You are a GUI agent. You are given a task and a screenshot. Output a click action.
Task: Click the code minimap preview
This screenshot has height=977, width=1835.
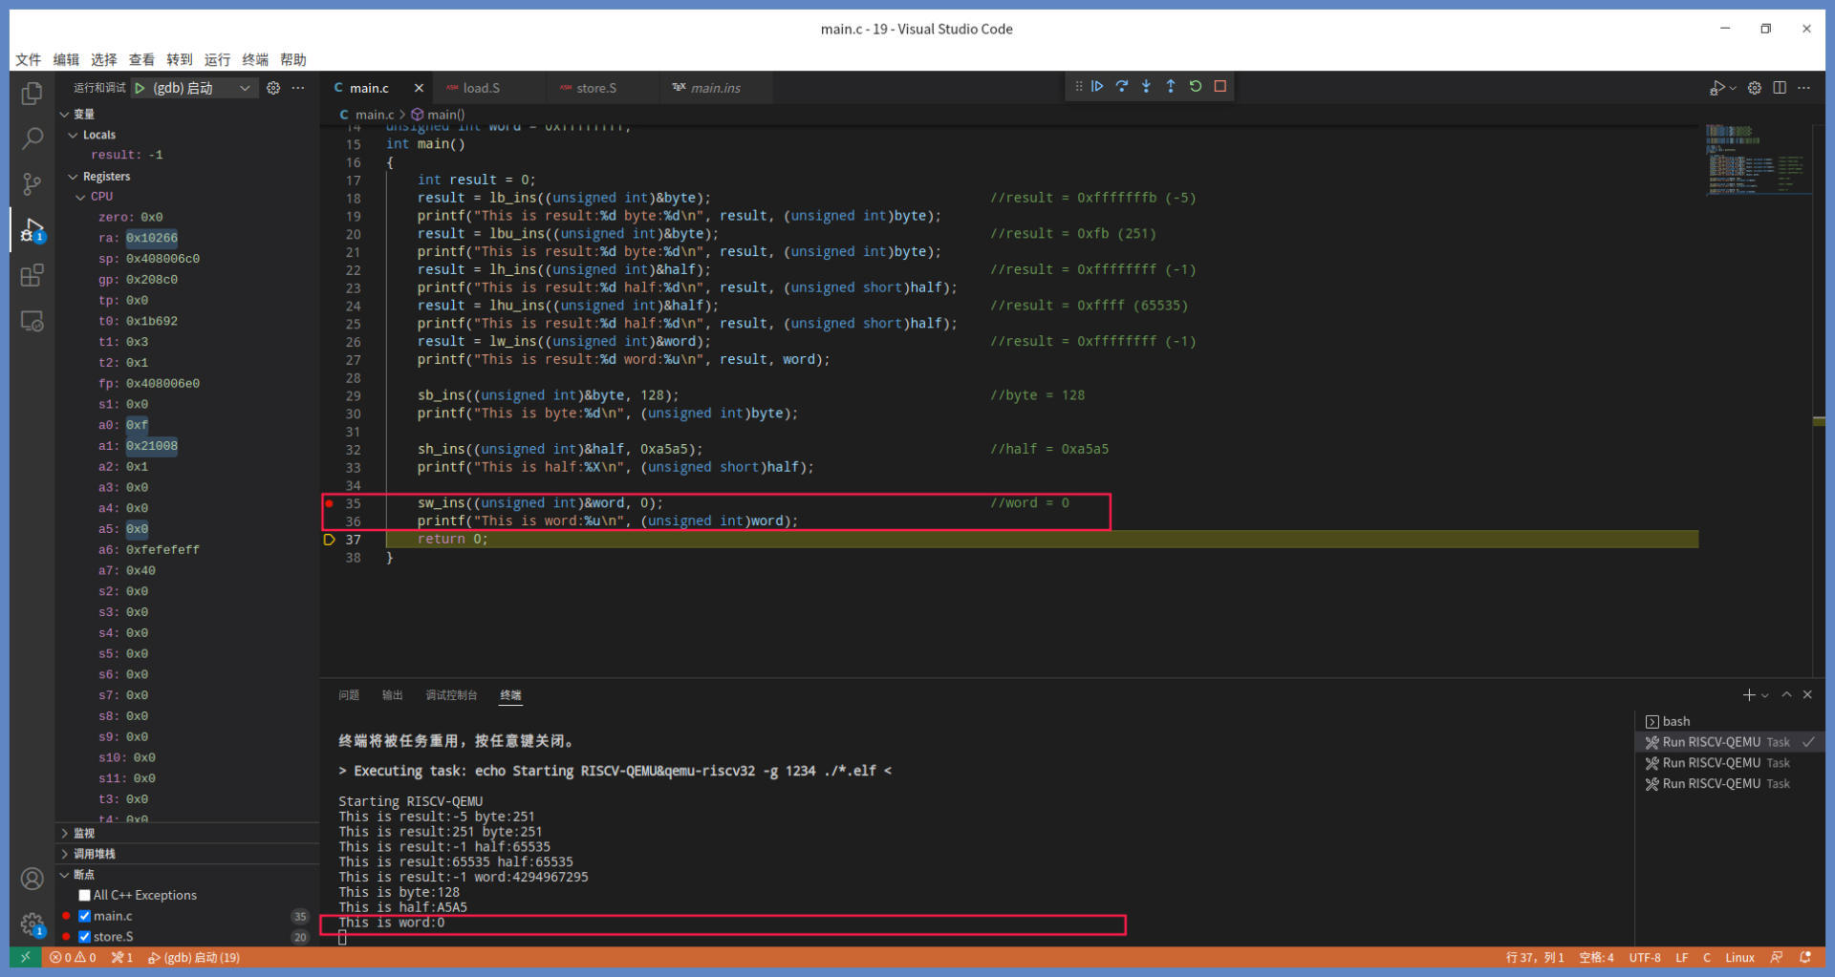(1755, 159)
